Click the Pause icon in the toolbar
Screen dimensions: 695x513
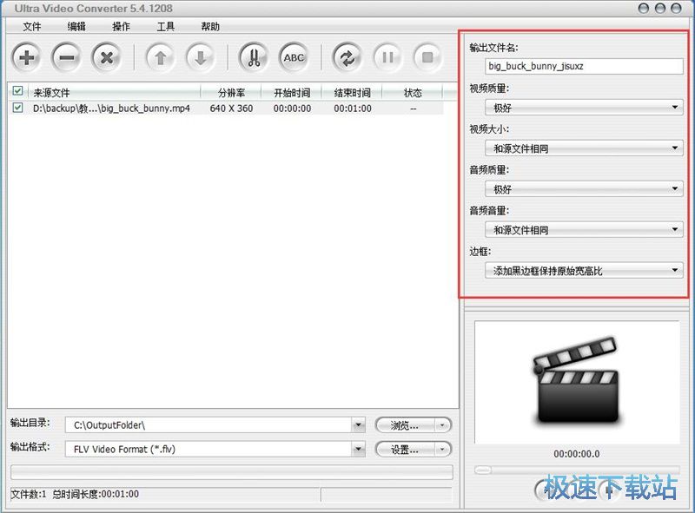(x=388, y=56)
